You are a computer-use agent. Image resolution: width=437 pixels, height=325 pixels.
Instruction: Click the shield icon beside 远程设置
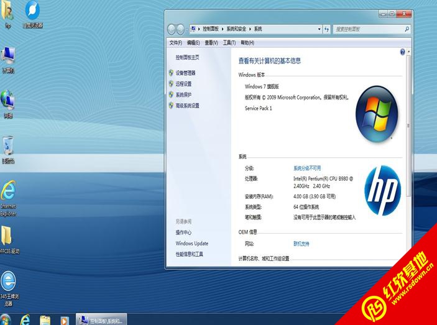[x=171, y=83]
